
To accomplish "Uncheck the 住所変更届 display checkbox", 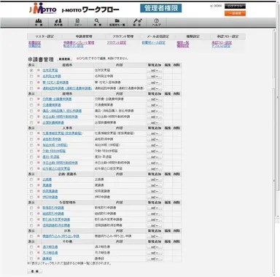I will [31, 70].
